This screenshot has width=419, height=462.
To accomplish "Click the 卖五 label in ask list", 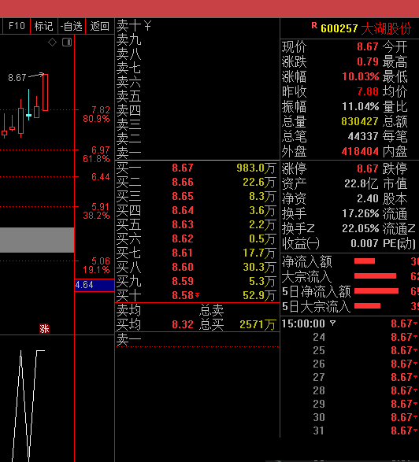I will pyautogui.click(x=128, y=96).
